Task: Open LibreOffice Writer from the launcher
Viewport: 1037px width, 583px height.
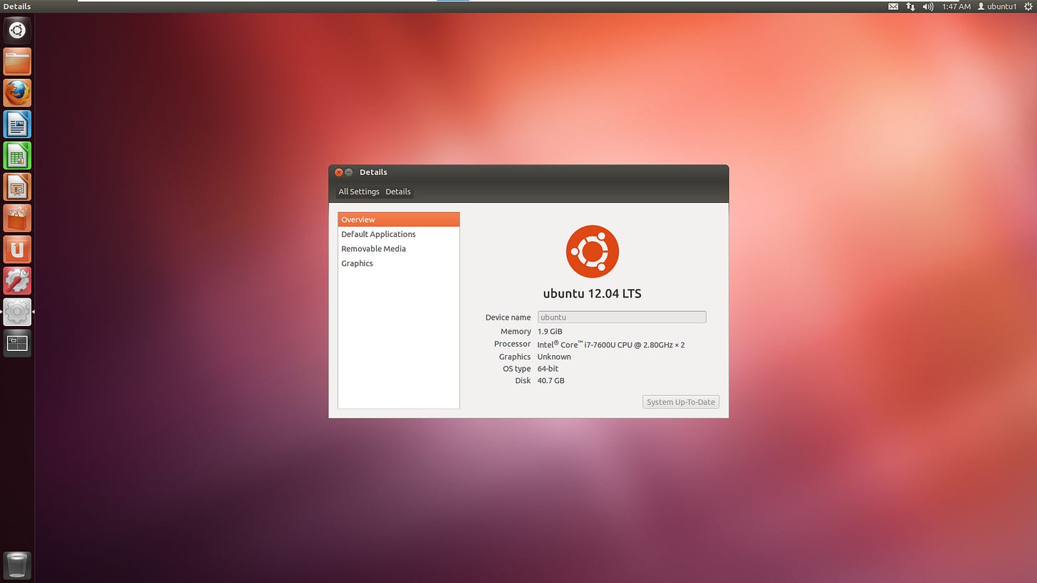Action: (17, 124)
